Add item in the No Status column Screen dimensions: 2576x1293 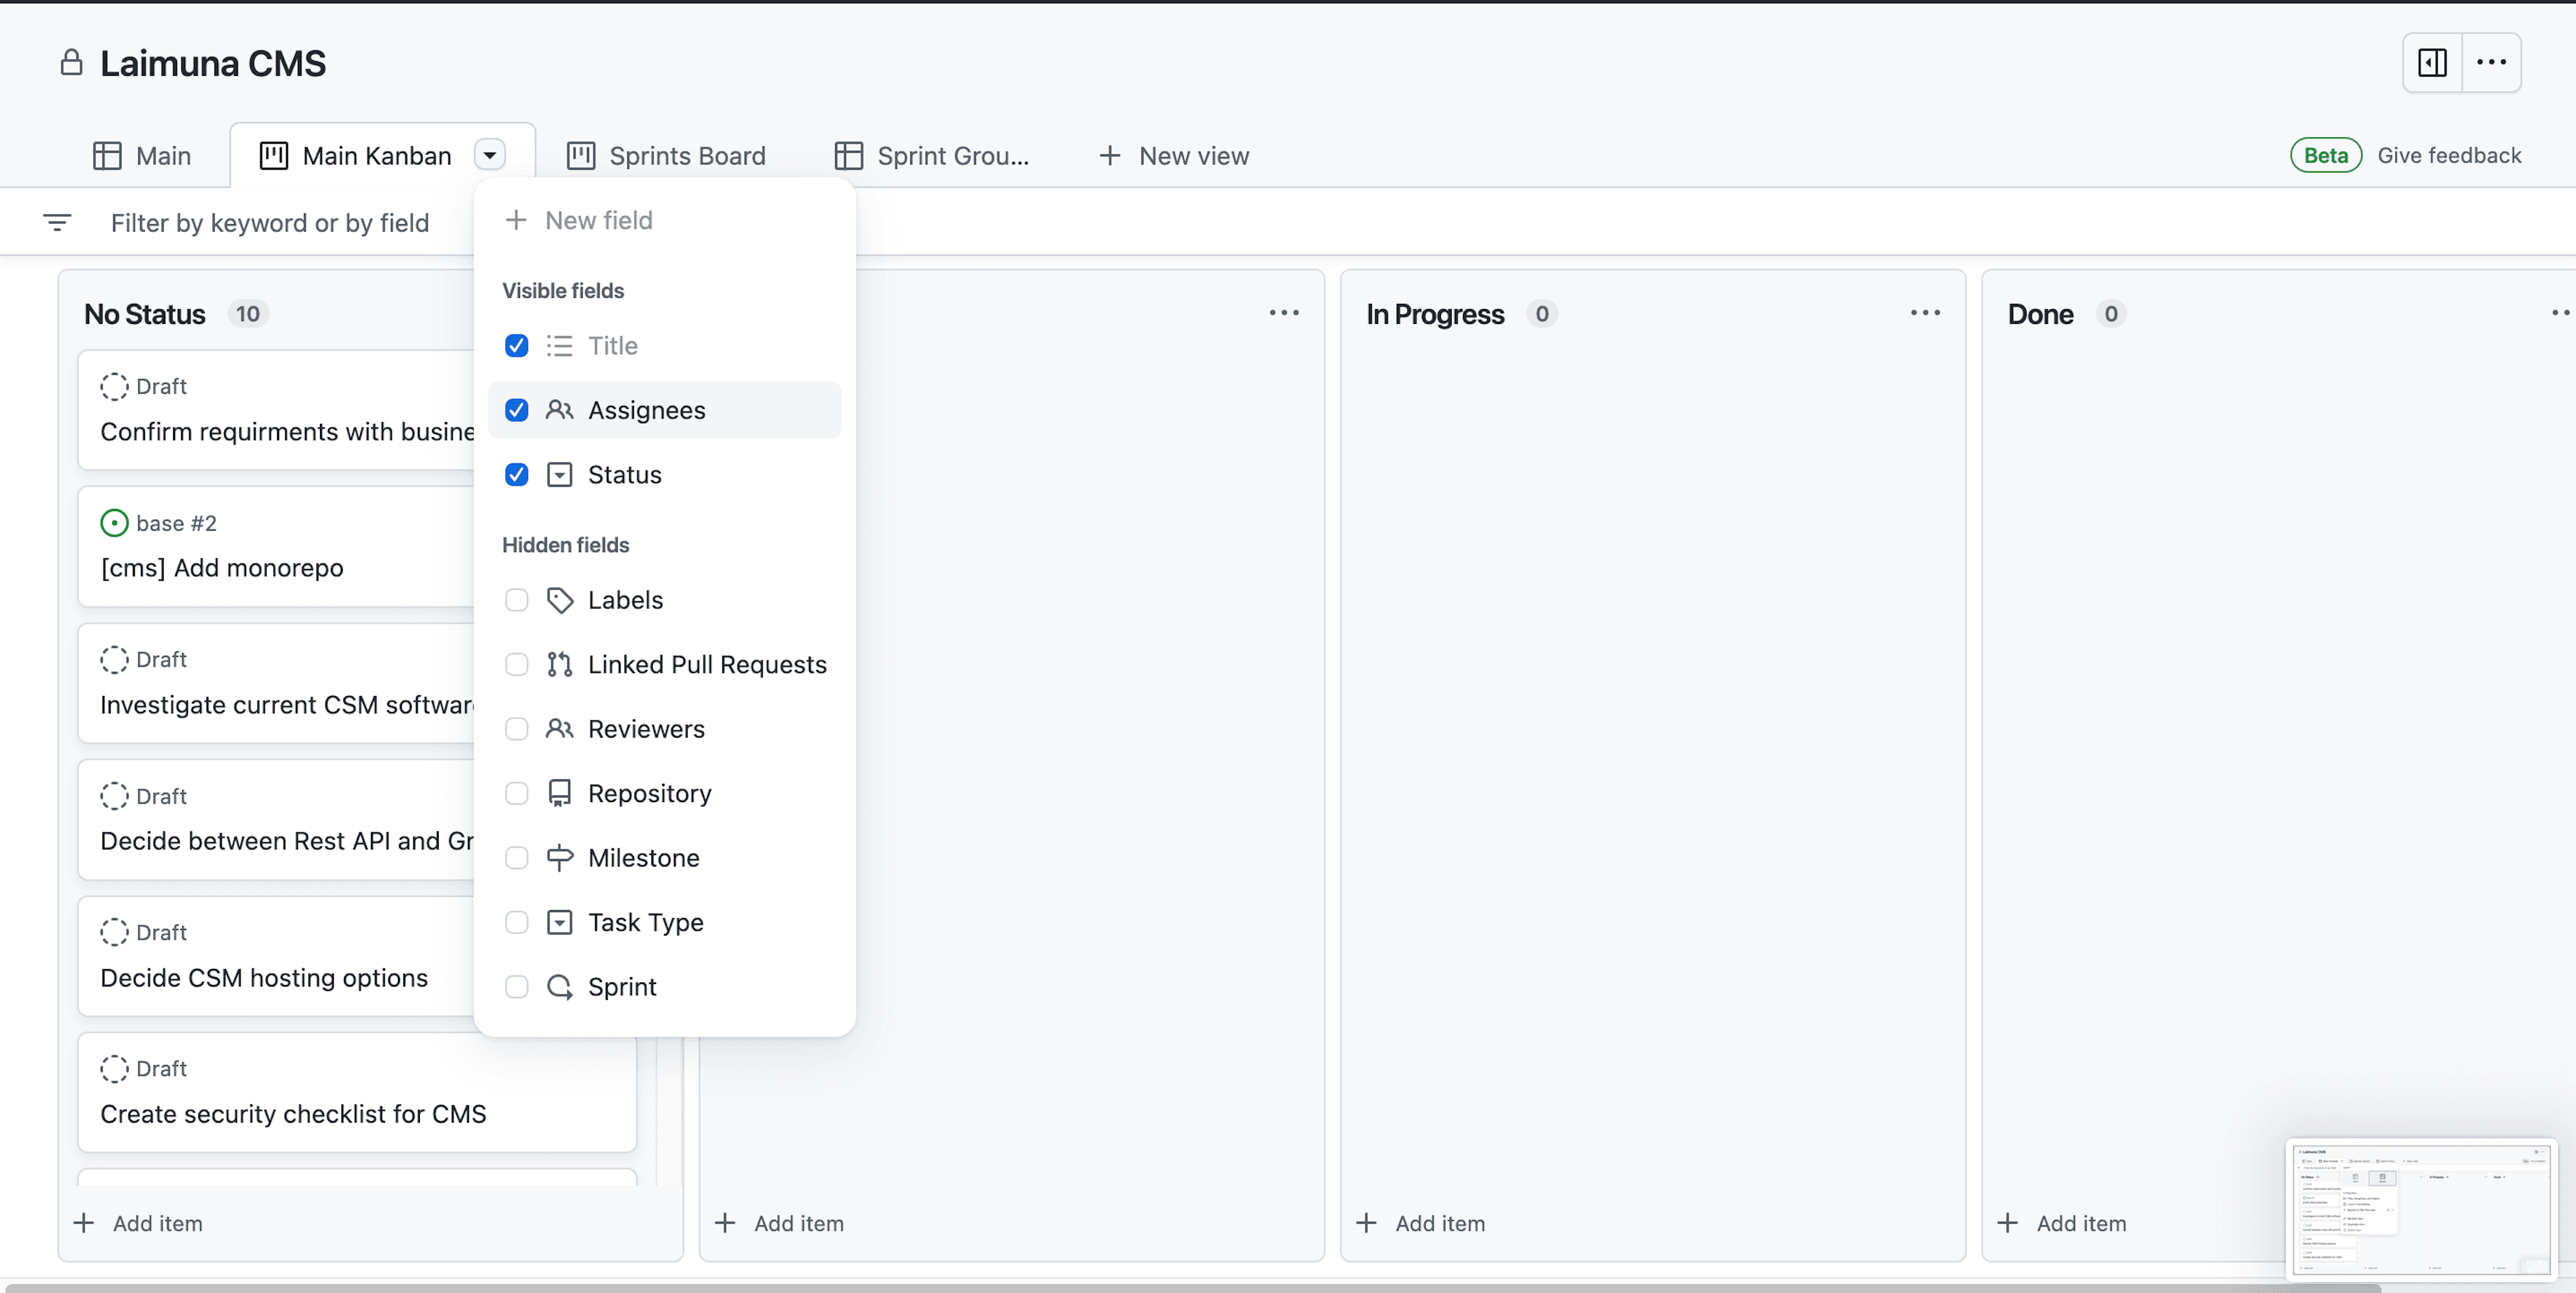pos(138,1223)
